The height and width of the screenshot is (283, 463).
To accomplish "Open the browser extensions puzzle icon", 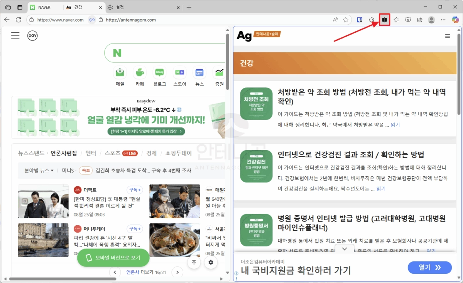I will [372, 20].
